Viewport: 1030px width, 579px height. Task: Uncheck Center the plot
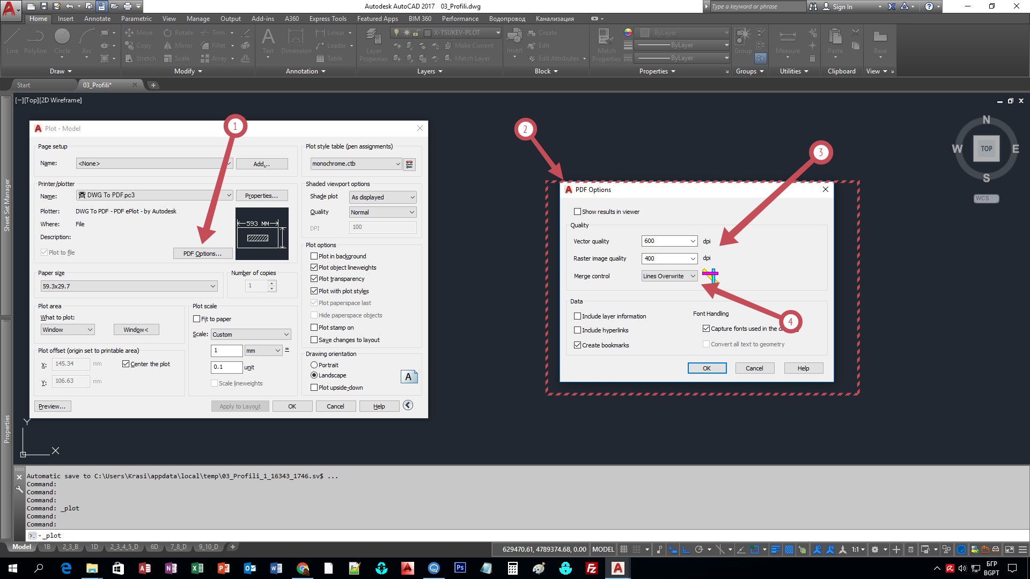[x=126, y=364]
